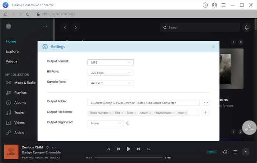Favorite Zealous Child with heart icon

[47, 147]
